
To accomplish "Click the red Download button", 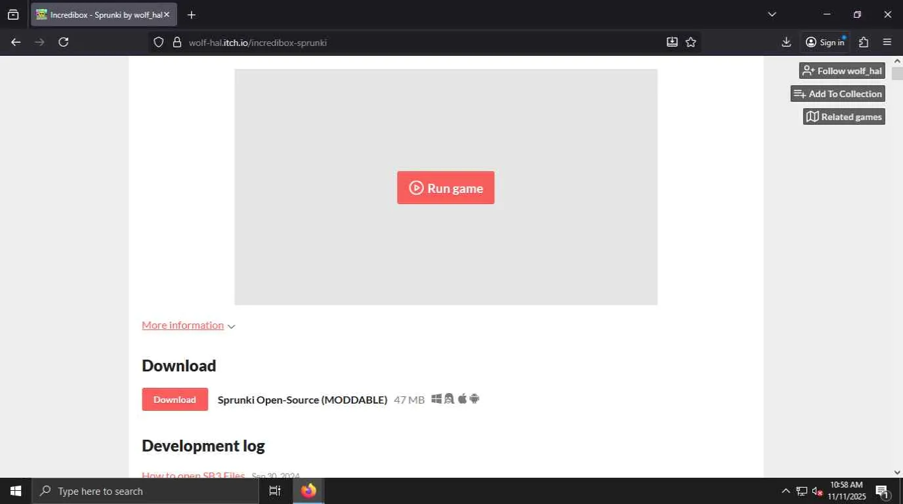I will (175, 400).
